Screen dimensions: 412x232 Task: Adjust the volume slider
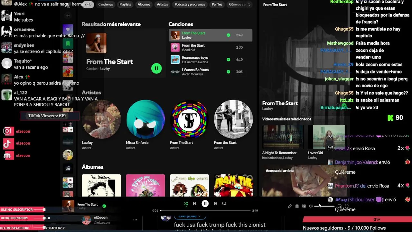[324, 206]
